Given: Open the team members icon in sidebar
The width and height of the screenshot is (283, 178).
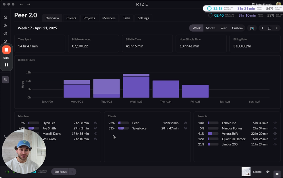Looking at the screenshot, I should 5,80.
